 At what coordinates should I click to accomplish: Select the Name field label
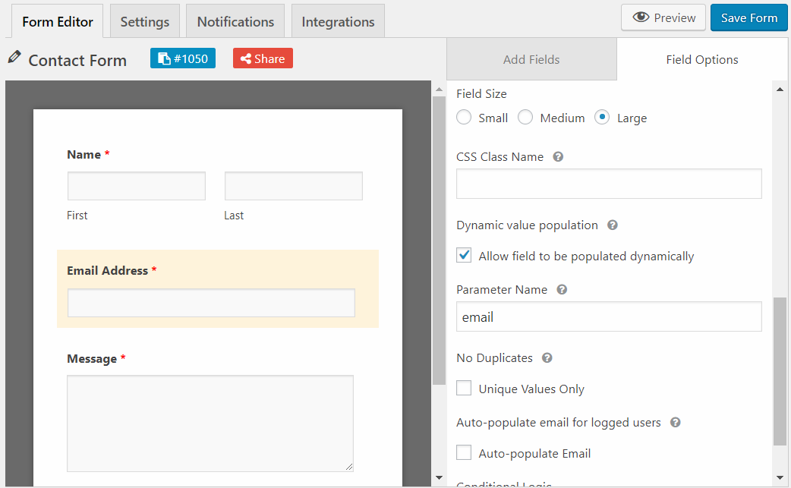click(x=84, y=155)
